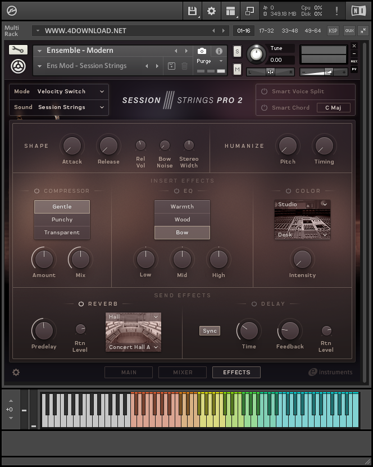The width and height of the screenshot is (373, 467).
Task: Toggle the Reverb power button
Action: (x=81, y=304)
